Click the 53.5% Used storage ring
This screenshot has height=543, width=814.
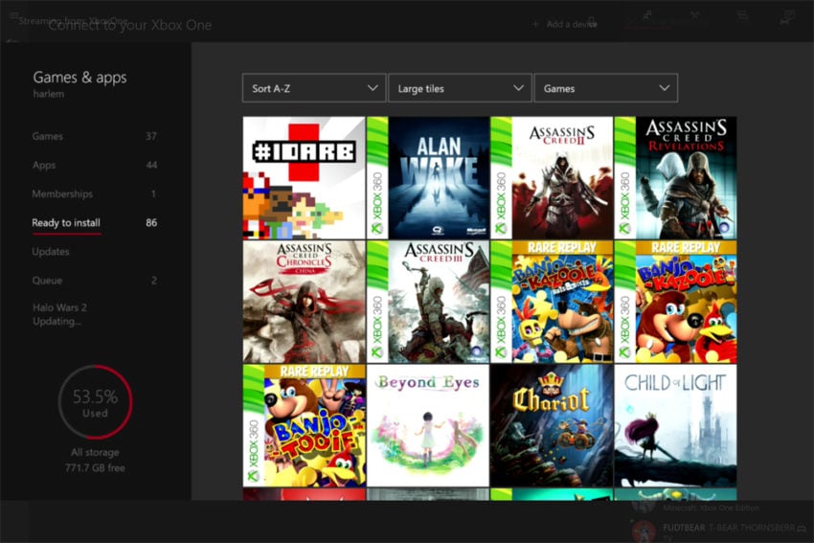pos(95,402)
